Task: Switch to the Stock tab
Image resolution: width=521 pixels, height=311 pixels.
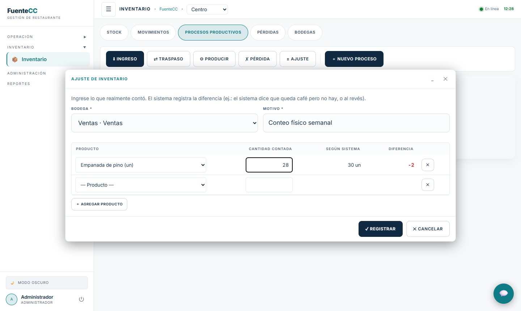Action: [x=114, y=33]
